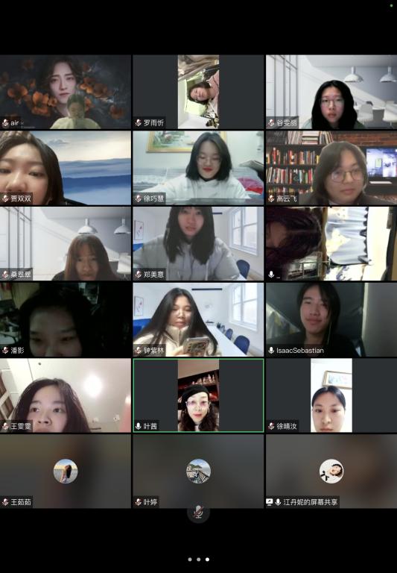
Task: Click the screen share icon beside 江丹妮的屏幕共享
Action: 270,502
